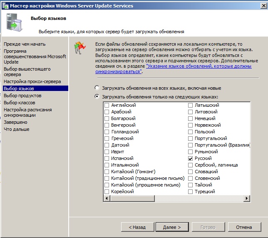Open 'Настройка расписания синхронизации' step
This screenshot has width=268, height=238.
(x=28, y=112)
